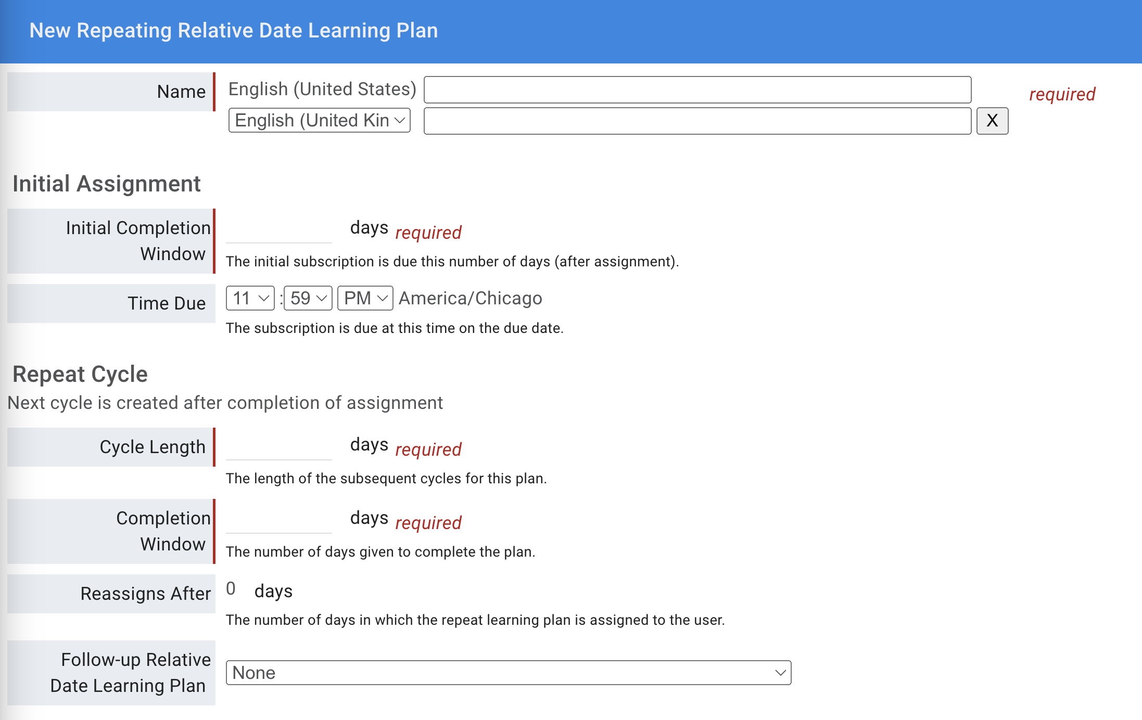
Task: Focus the Initial Completion Window days field
Action: coord(279,231)
